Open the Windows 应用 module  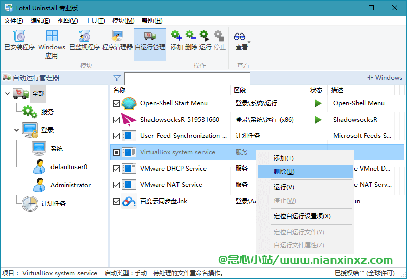click(x=52, y=44)
